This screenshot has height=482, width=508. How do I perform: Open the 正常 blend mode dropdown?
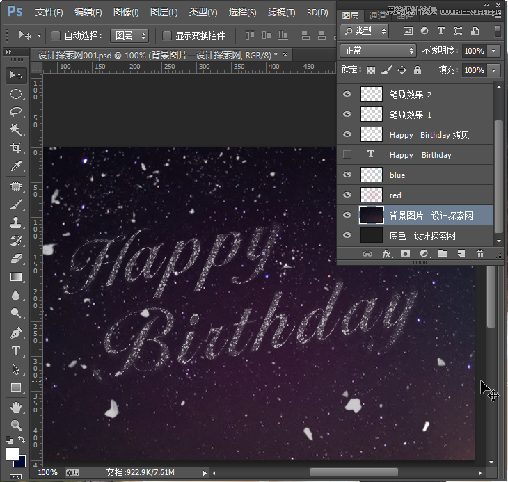point(378,51)
